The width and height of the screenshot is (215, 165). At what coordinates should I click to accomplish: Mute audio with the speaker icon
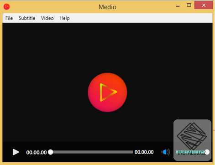tap(165, 152)
